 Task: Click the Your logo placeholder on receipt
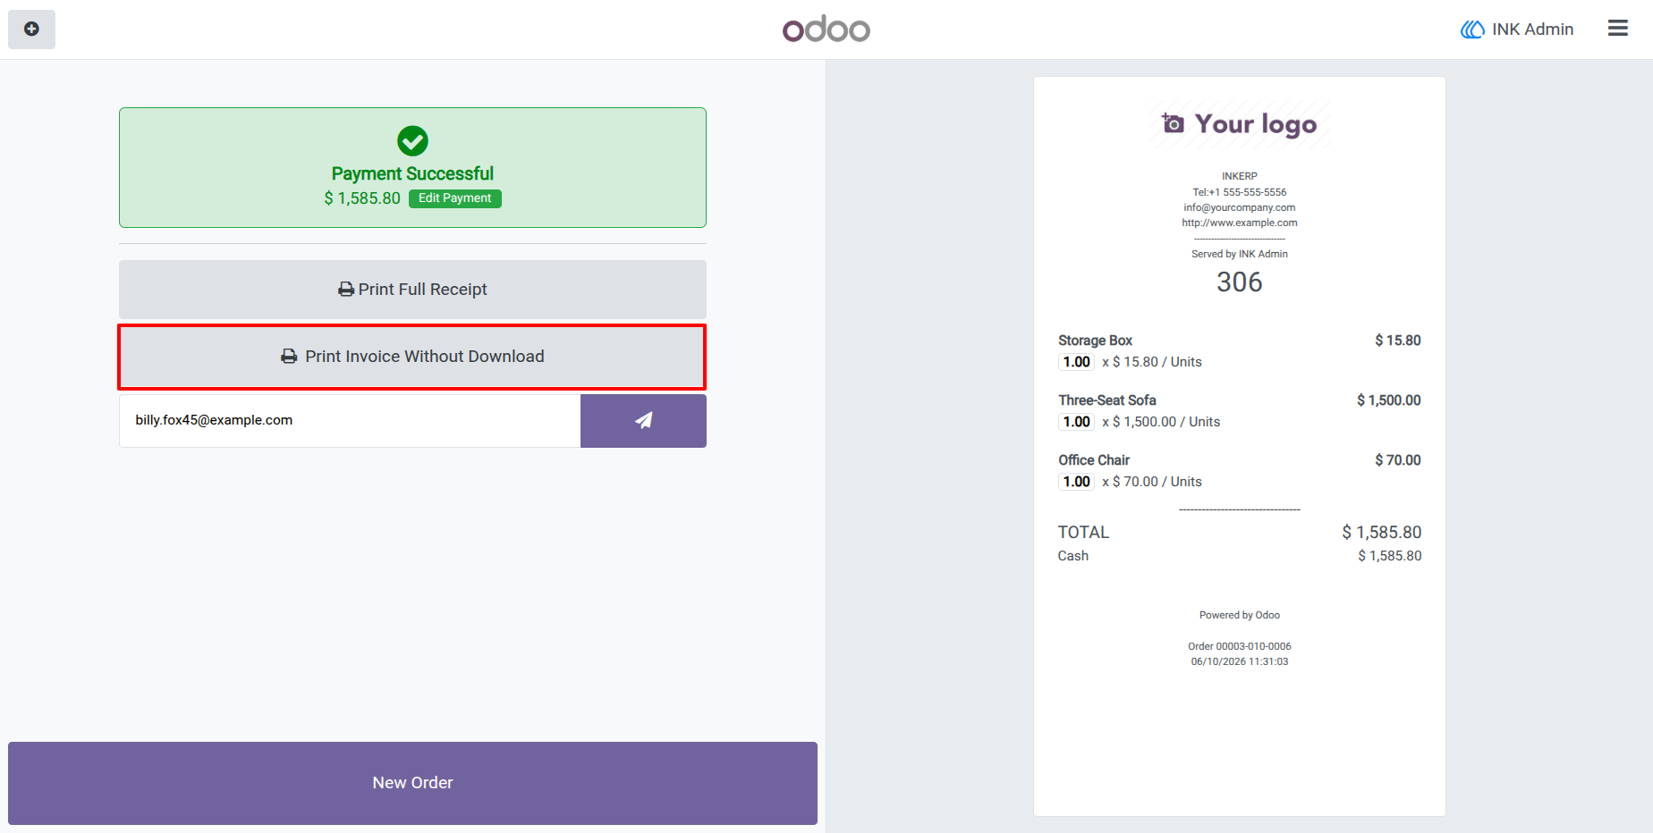coord(1240,124)
